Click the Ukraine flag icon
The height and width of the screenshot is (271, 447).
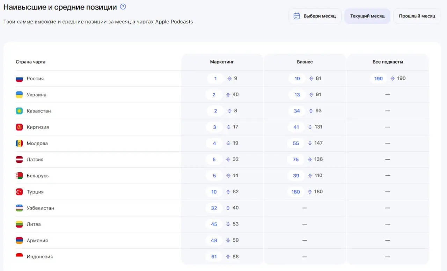[x=19, y=95]
